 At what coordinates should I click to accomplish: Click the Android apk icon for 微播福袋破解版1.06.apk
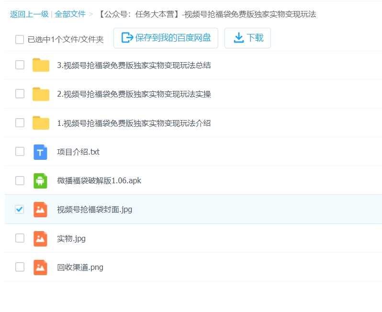[40, 181]
